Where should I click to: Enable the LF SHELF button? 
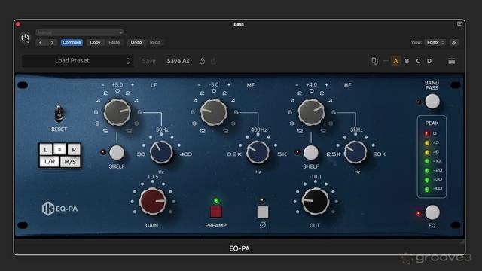coord(117,153)
